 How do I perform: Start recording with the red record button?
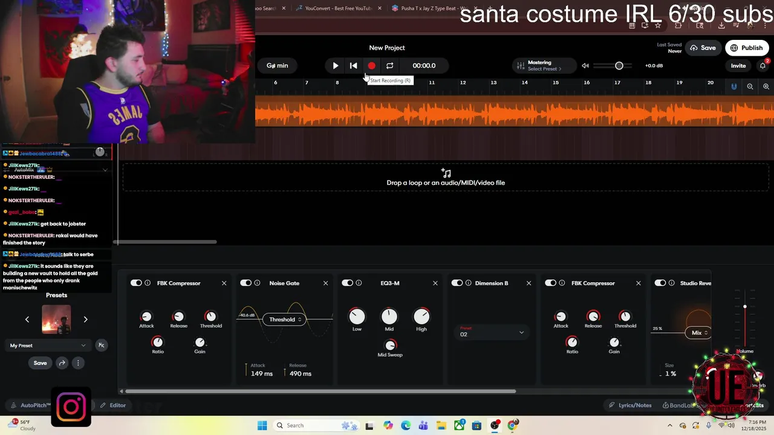371,65
